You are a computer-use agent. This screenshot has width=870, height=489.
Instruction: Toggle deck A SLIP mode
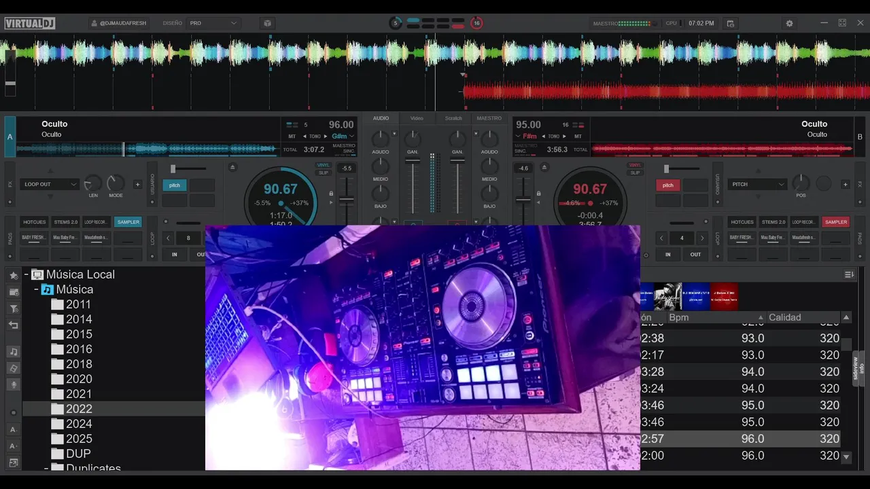coord(324,173)
